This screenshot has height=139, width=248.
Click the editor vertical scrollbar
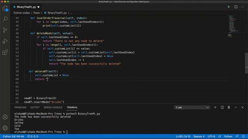click(246, 63)
